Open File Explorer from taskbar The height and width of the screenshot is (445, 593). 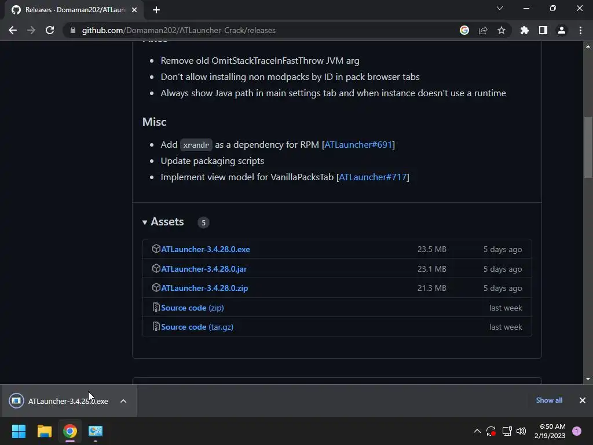point(44,431)
